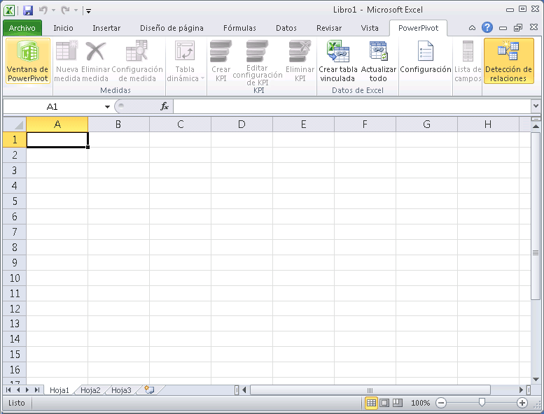Go to first sheet navigation arrow
This screenshot has height=414, width=544.
pyautogui.click(x=8, y=390)
